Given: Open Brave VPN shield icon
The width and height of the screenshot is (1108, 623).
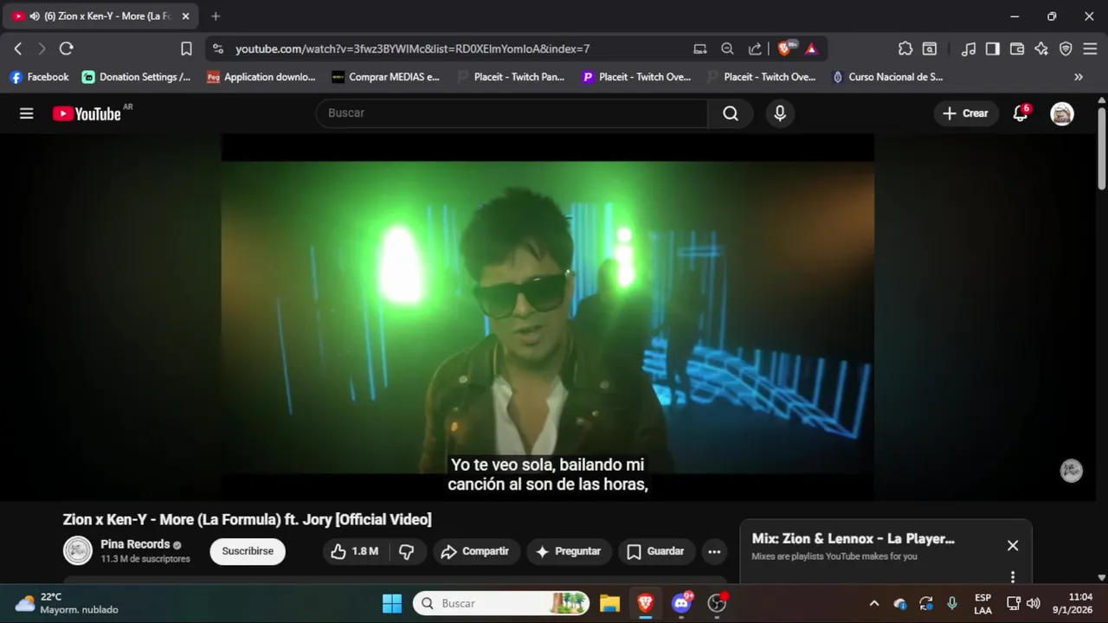Looking at the screenshot, I should tap(1066, 48).
